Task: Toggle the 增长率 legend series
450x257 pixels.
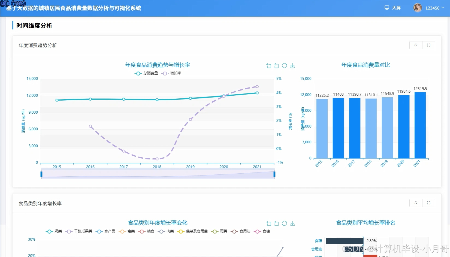Action: coord(171,73)
